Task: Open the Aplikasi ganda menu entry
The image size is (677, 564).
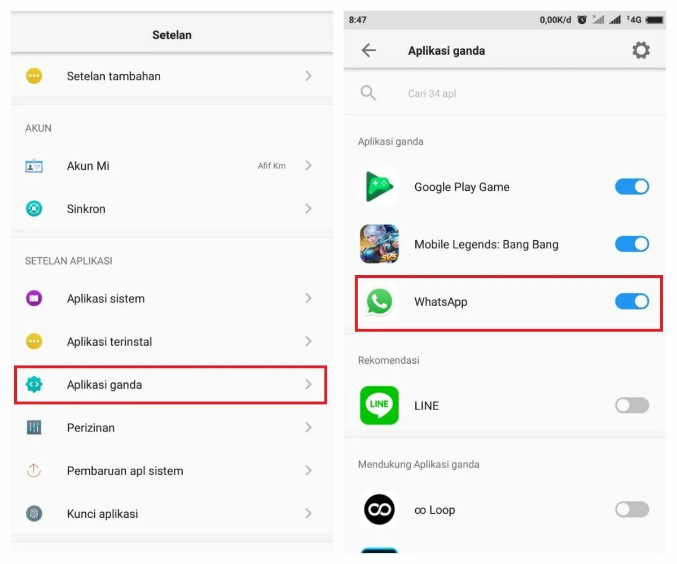Action: 170,385
